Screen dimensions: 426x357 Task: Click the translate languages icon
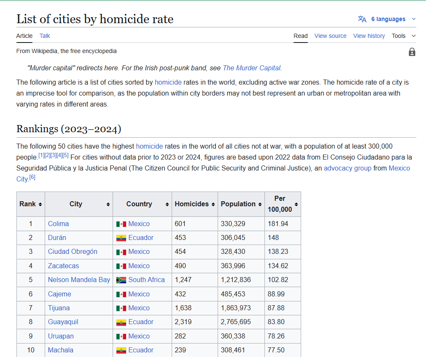tap(362, 19)
